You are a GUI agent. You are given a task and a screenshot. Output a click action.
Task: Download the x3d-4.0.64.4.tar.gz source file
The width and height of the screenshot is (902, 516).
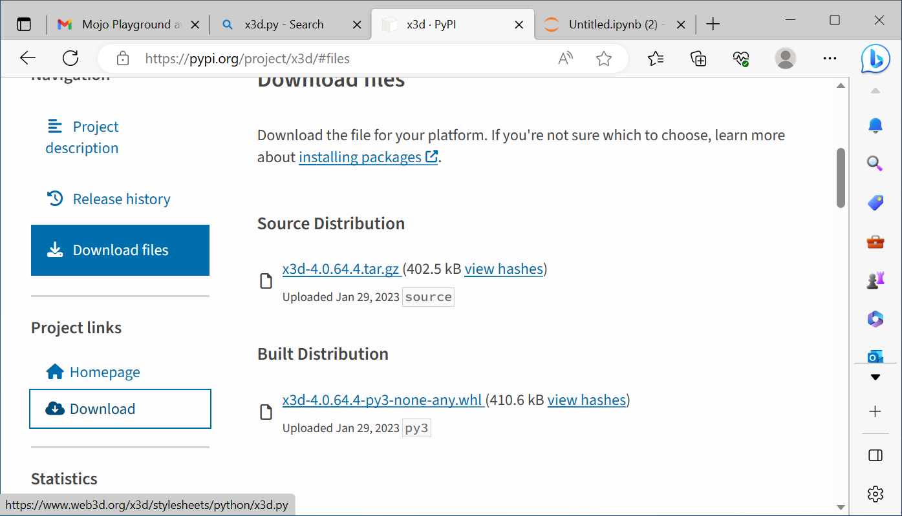tap(341, 269)
